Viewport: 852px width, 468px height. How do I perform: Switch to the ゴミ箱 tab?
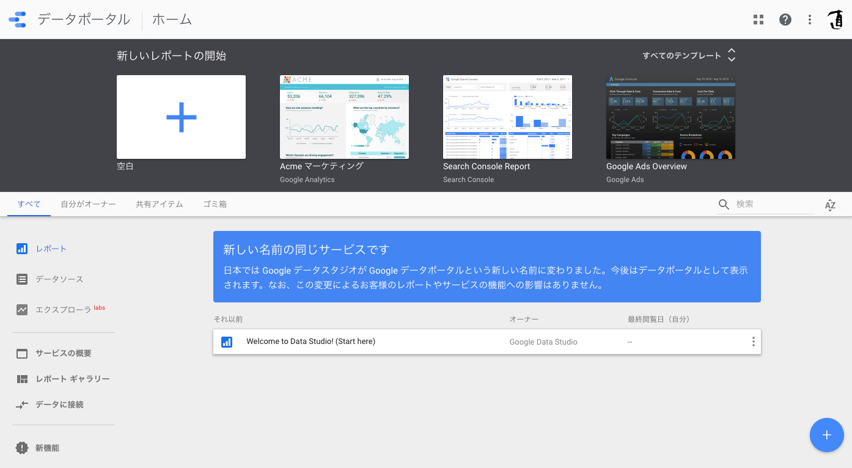215,204
